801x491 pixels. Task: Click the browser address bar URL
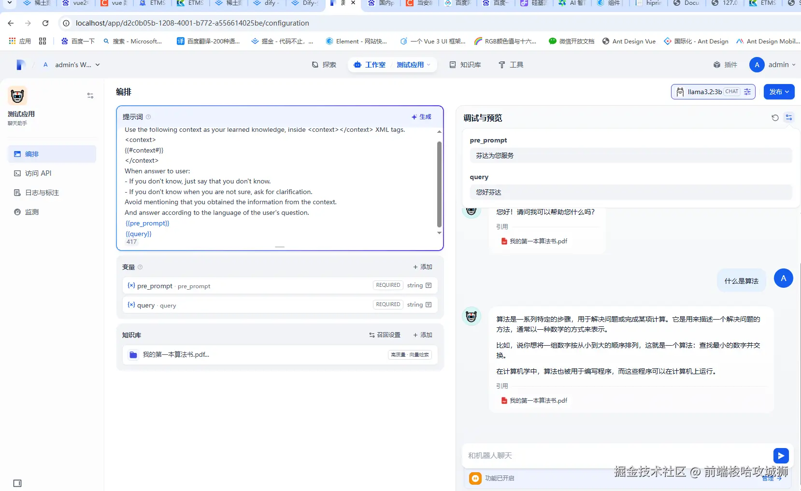tap(192, 23)
